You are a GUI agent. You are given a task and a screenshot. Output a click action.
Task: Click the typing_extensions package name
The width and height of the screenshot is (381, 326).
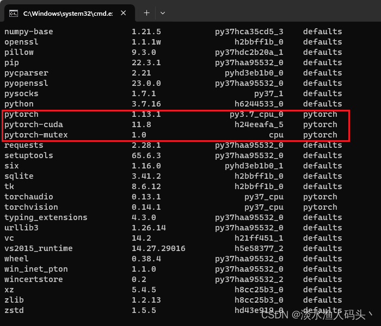pos(46,218)
